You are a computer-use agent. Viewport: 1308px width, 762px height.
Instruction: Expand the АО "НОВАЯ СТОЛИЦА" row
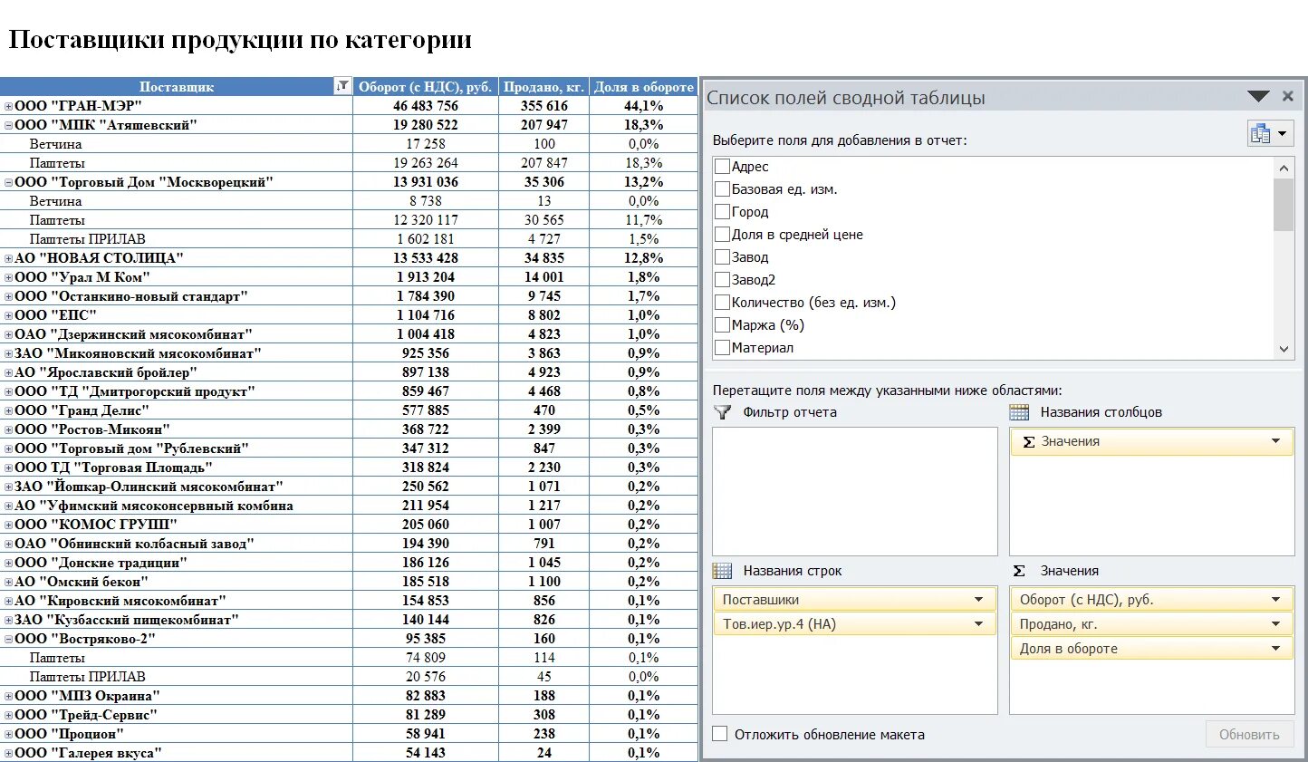[8, 258]
